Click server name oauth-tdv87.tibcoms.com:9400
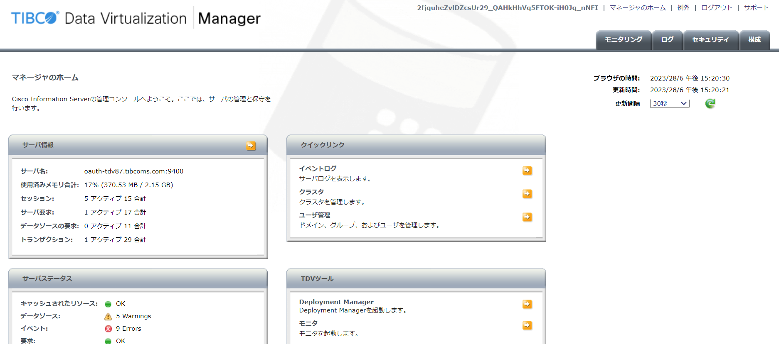 coord(134,171)
